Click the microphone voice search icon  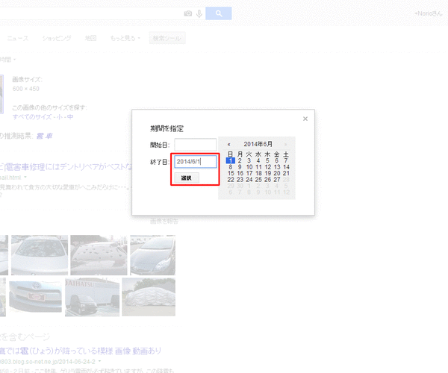click(x=199, y=13)
